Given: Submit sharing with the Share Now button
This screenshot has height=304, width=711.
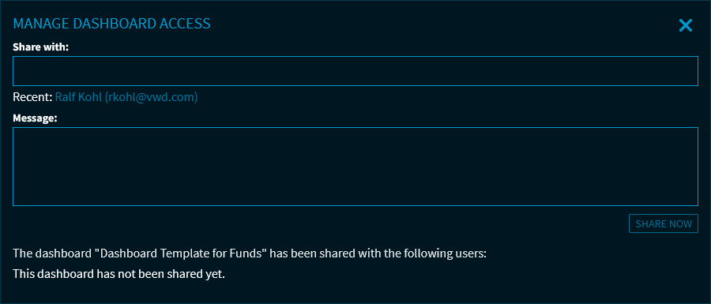Looking at the screenshot, I should point(664,223).
